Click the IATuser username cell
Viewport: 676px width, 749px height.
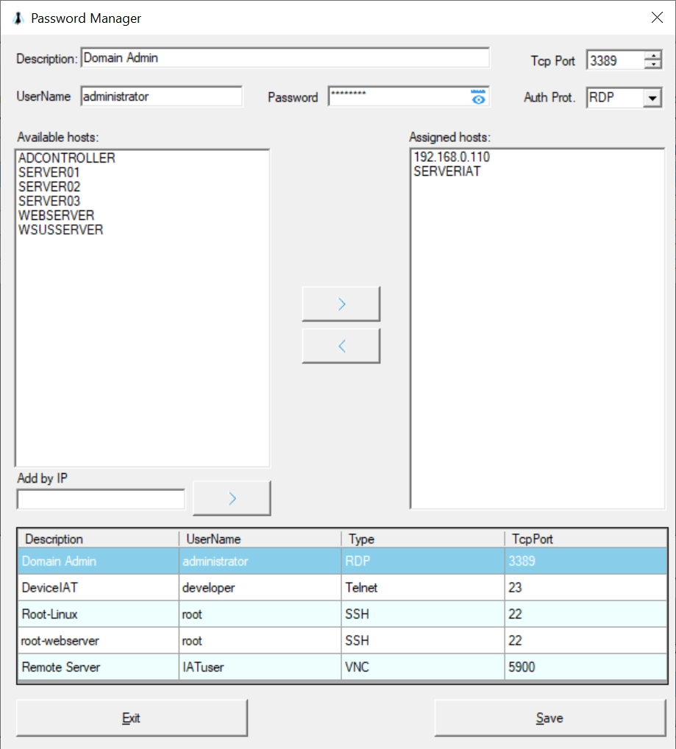pos(260,667)
